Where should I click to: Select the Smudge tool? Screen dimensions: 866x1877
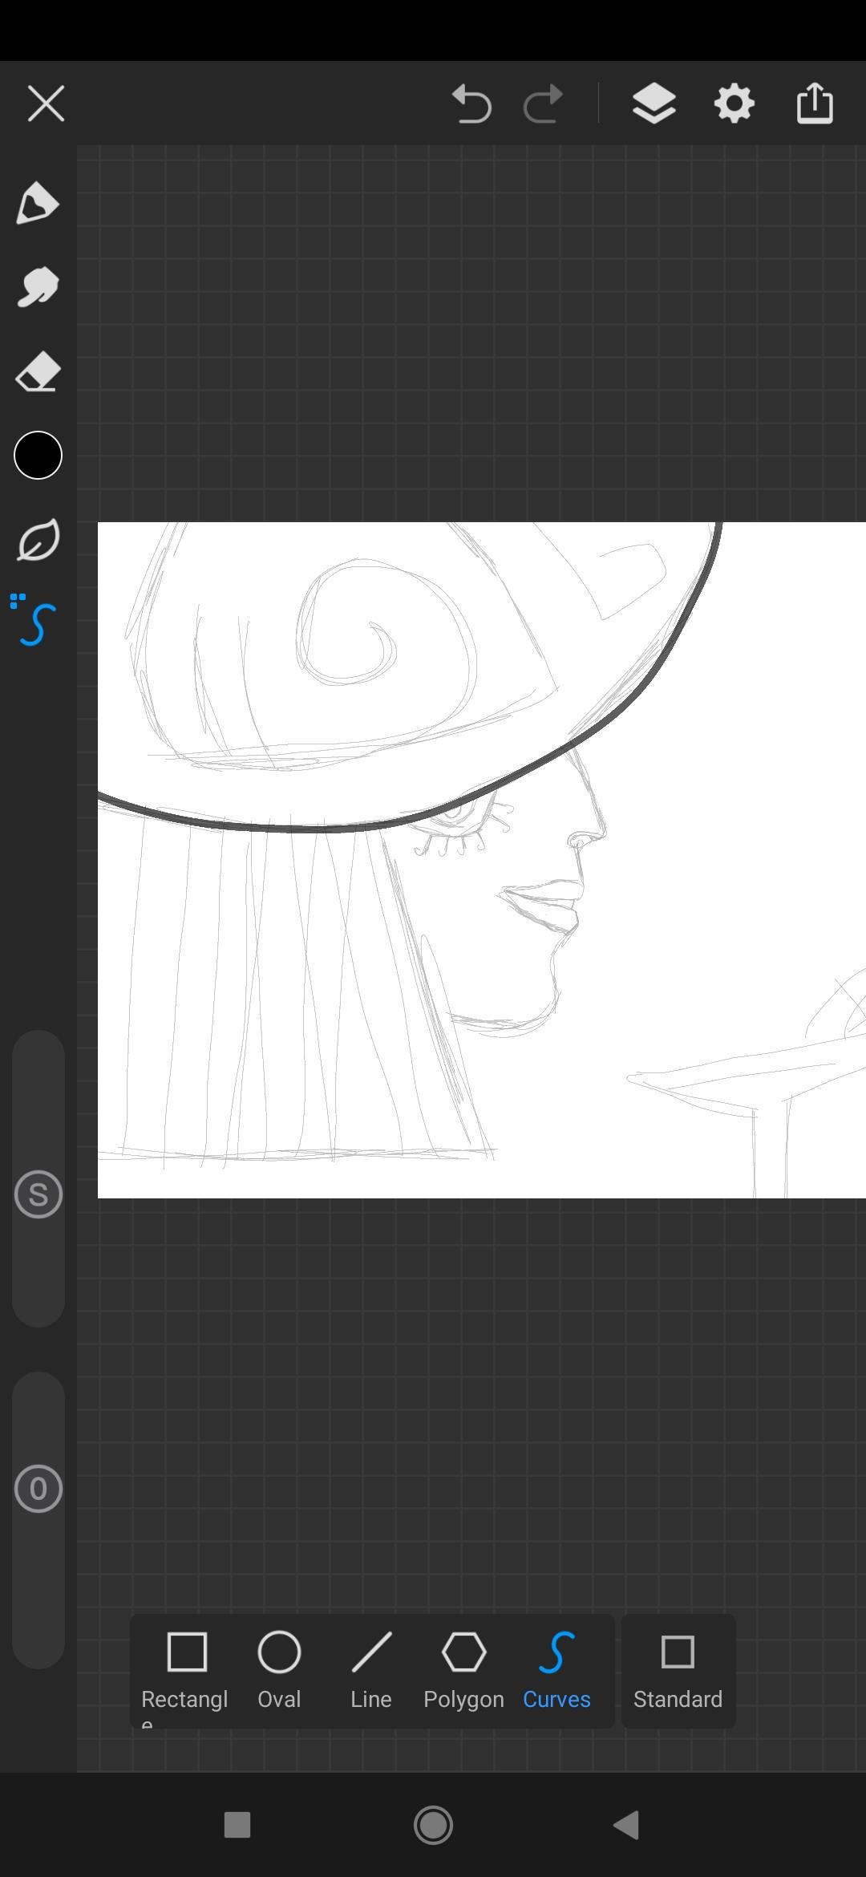(38, 287)
